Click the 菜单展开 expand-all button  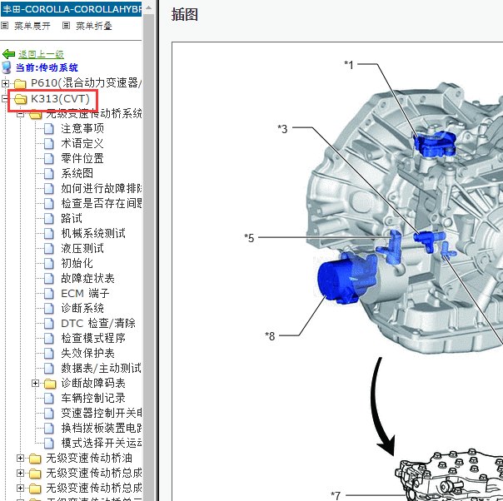pos(32,26)
